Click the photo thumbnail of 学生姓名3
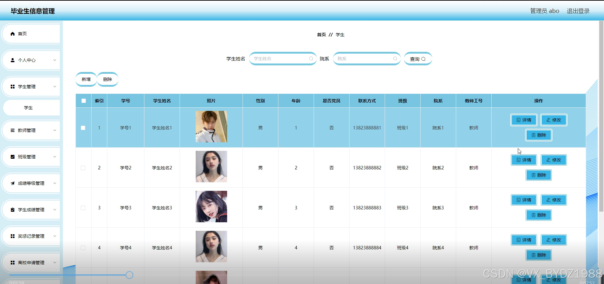Viewport: 604px width, 284px height. coord(211,207)
